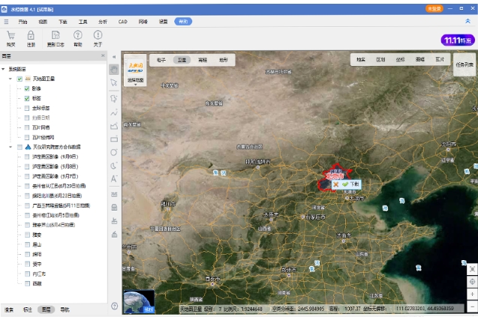Viewport: 478px width, 317px height.
Task: Open the hamburger menu icon
Action: (6, 22)
